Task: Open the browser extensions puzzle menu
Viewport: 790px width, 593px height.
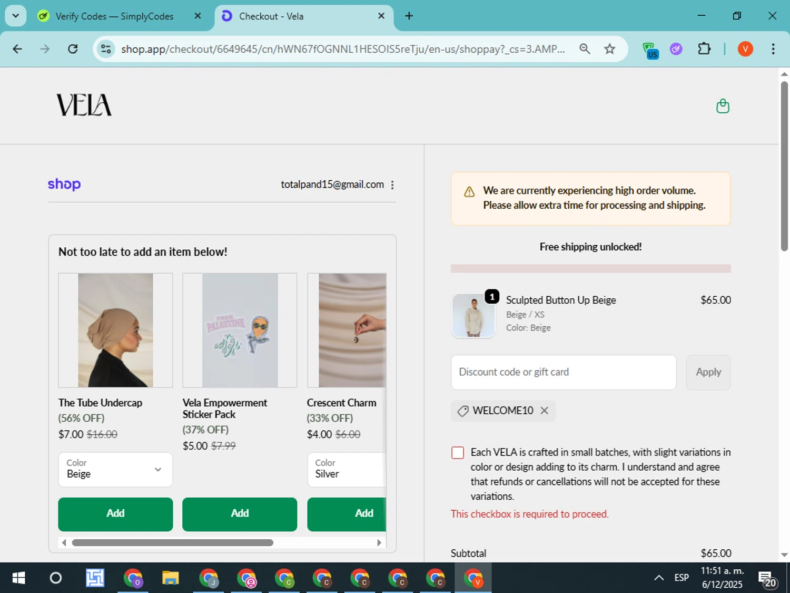Action: [x=704, y=49]
